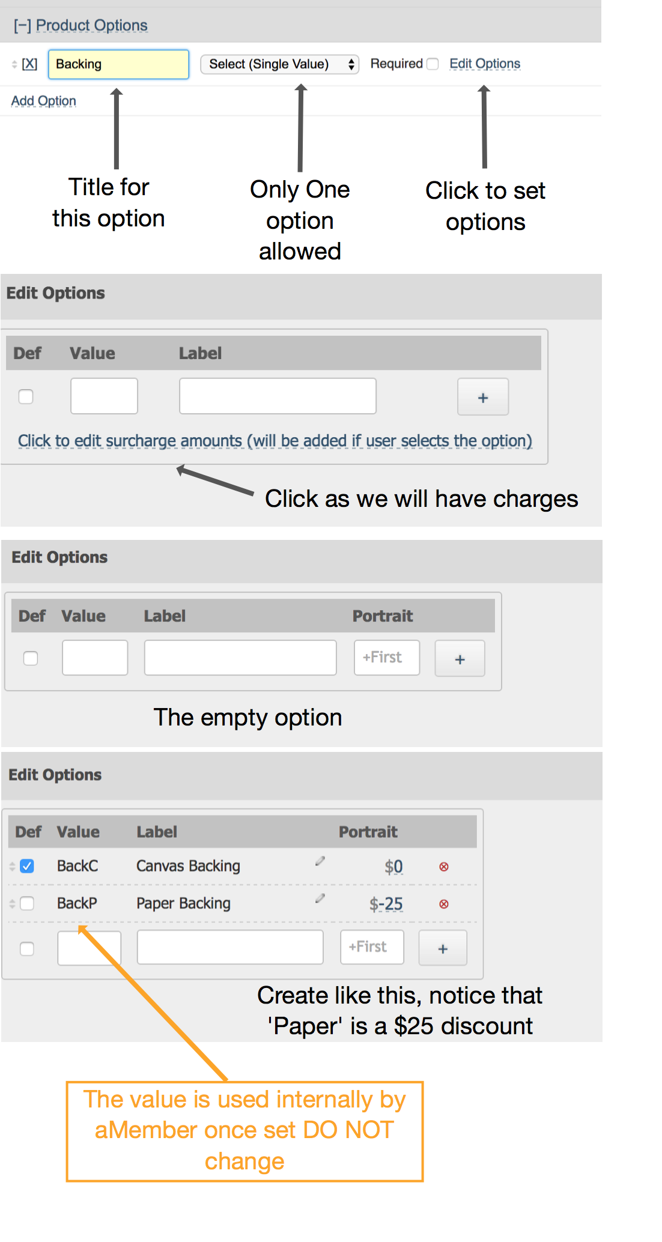Click the Add Option link

coord(43,101)
